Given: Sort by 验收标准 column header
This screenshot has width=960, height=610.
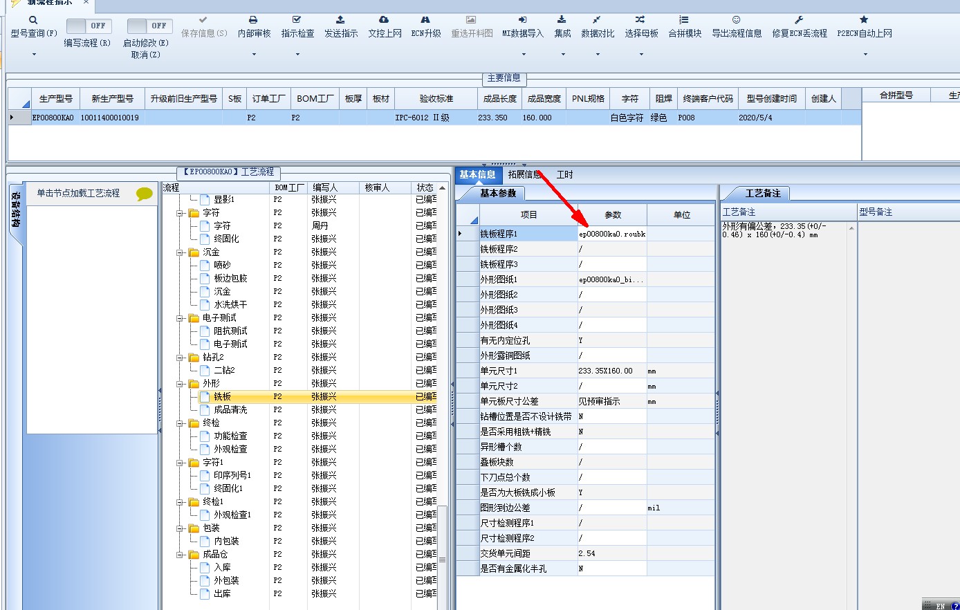Looking at the screenshot, I should pos(436,99).
